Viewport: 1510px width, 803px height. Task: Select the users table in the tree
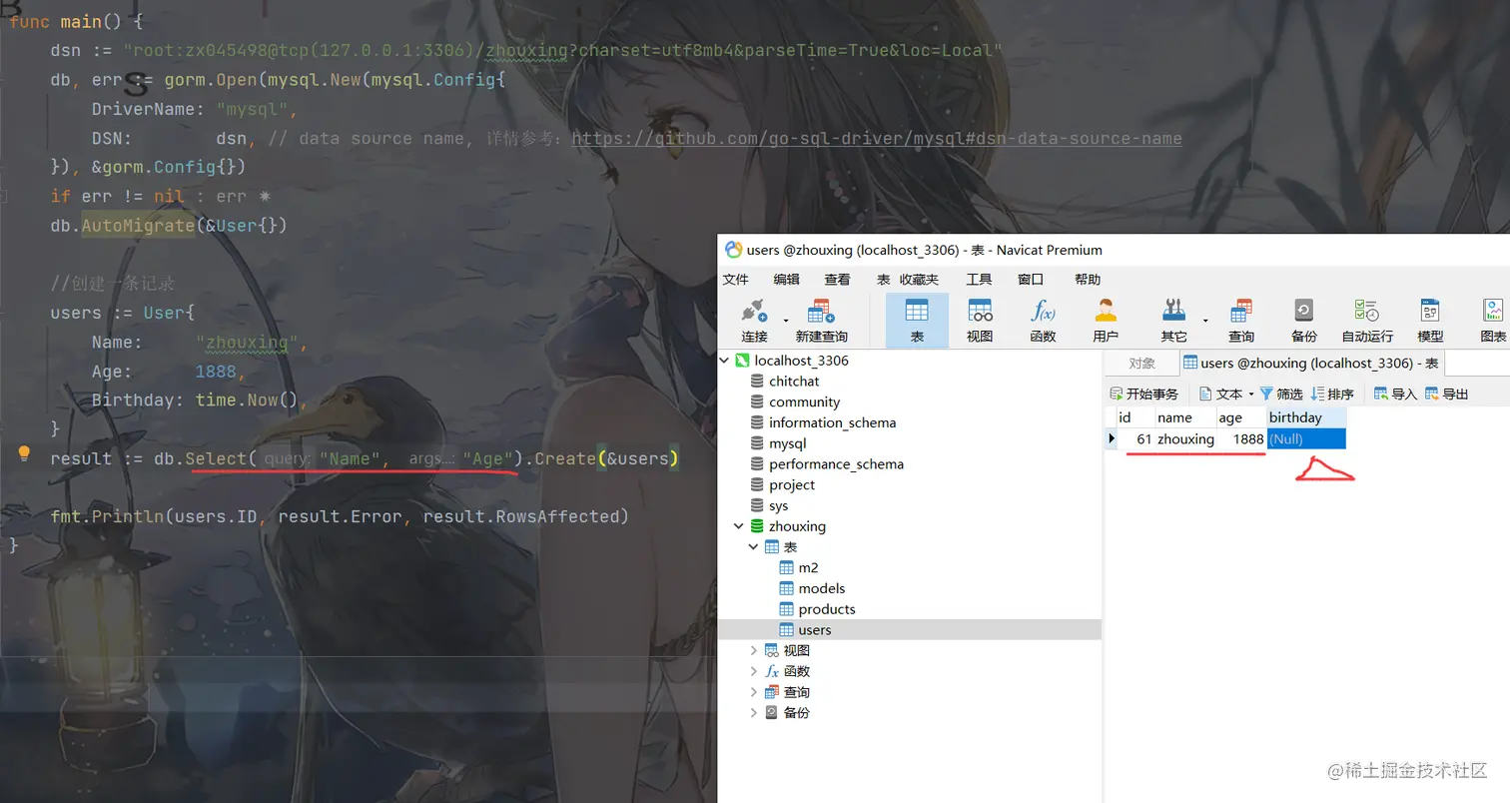click(814, 630)
